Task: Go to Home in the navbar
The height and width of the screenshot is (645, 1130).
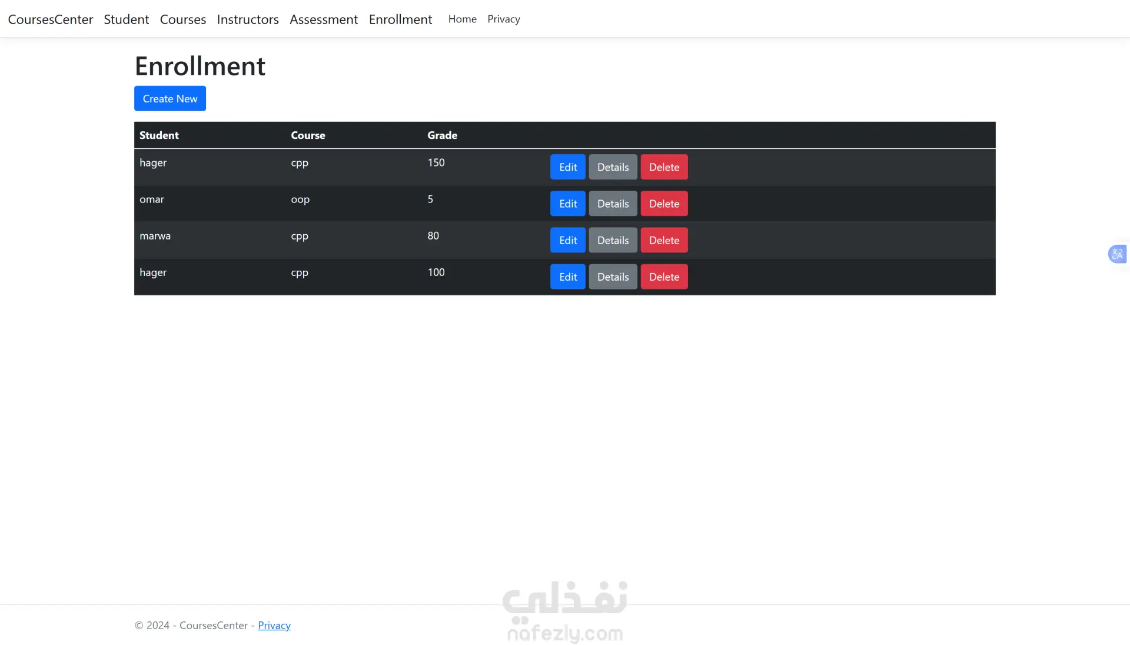Action: (463, 19)
